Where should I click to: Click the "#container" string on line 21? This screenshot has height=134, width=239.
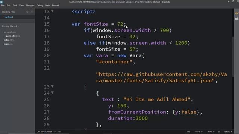tap(114, 62)
